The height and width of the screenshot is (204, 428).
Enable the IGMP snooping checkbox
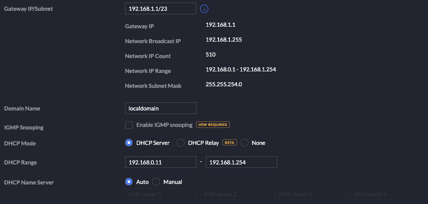click(129, 125)
